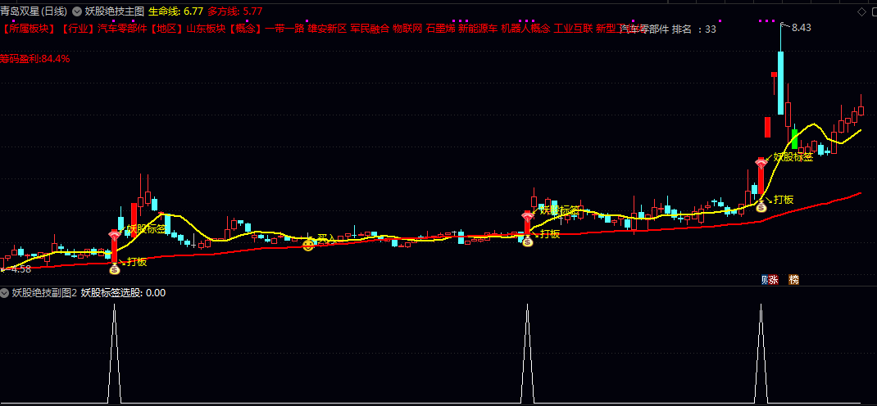Click 汽车零部件 after the 【行业】 tag

point(122,29)
